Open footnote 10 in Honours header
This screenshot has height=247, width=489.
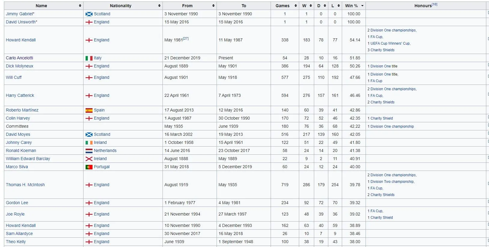point(435,4)
